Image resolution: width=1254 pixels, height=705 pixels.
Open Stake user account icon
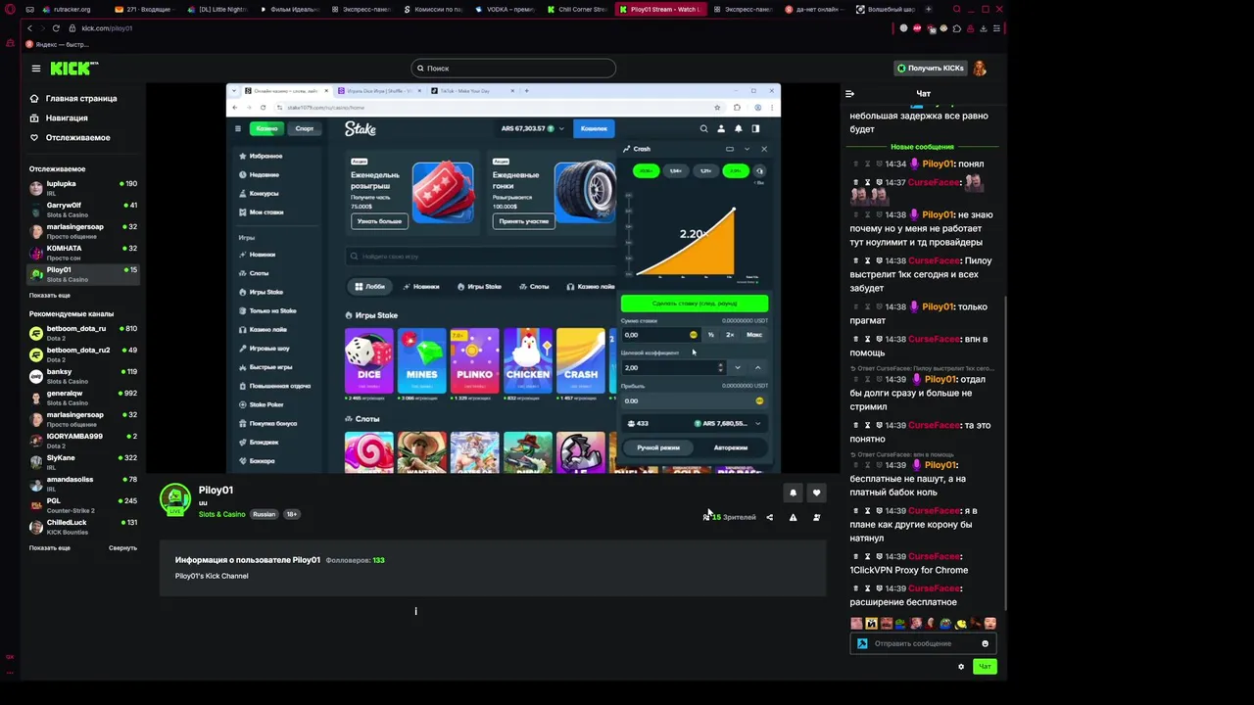tap(721, 128)
